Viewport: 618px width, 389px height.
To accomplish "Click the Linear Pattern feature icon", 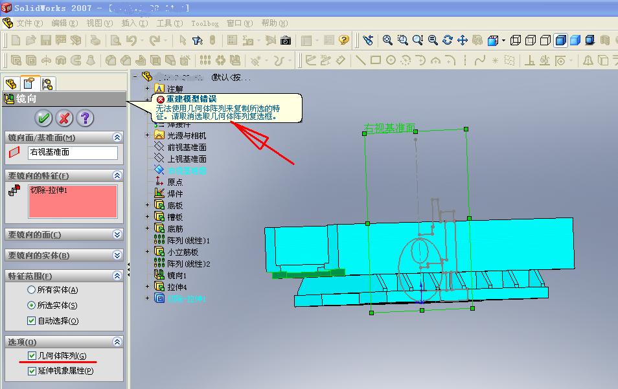I will point(205,60).
